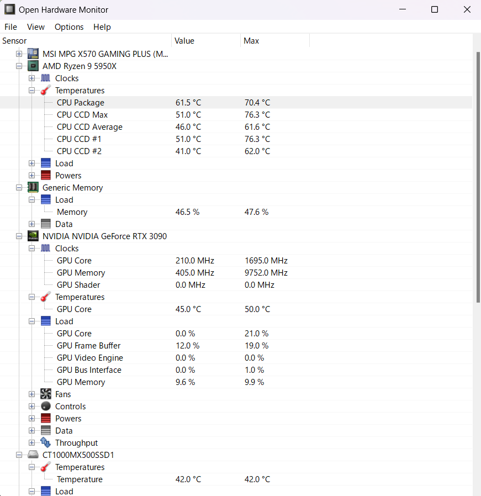Click the vertical scrollbar thumb

pyautogui.click(x=478, y=177)
